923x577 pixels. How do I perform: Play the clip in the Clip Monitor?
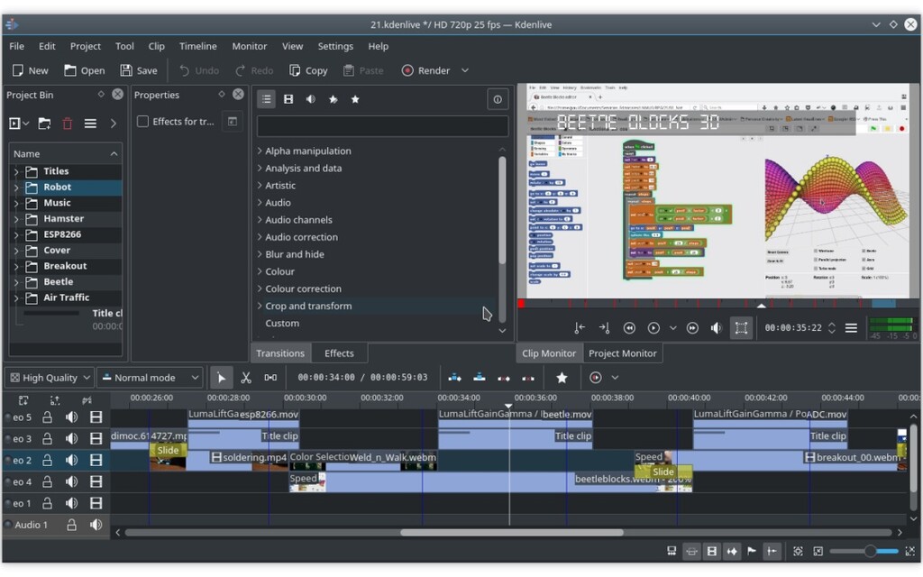[x=652, y=328]
